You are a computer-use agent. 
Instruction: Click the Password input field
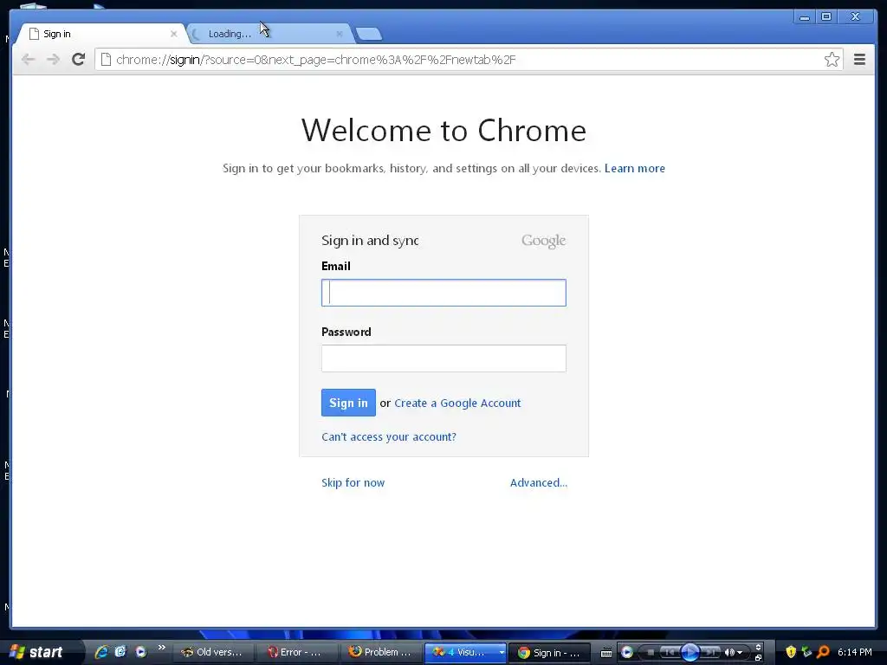tap(443, 358)
